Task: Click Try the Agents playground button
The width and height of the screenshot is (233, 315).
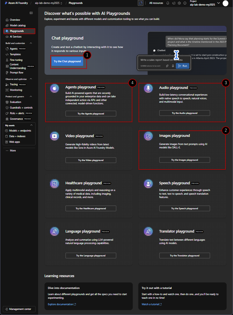Action: tap(91, 114)
